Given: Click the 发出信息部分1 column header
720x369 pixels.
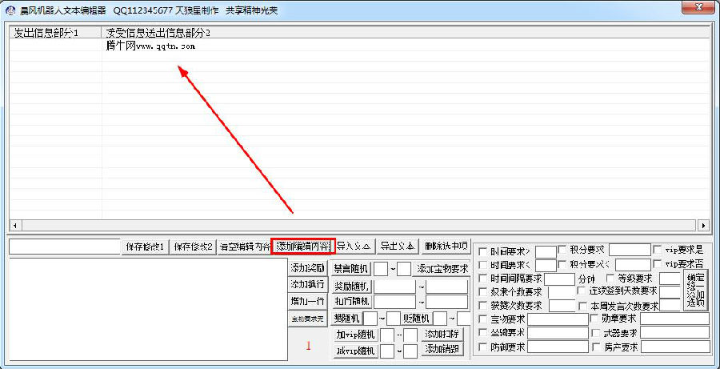Looking at the screenshot, I should pos(48,33).
